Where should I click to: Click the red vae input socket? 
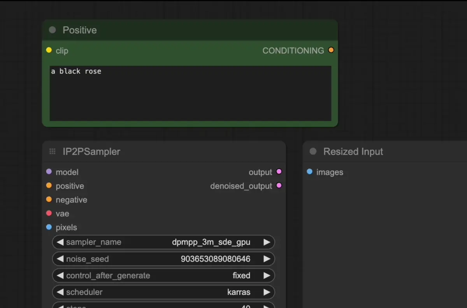click(49, 213)
